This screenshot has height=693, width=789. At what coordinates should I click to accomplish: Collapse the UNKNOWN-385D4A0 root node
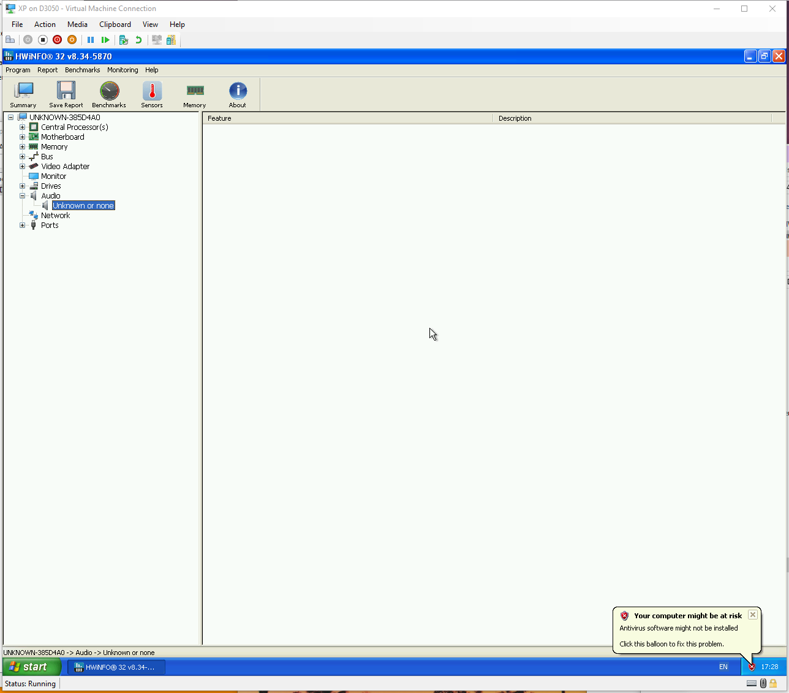10,118
